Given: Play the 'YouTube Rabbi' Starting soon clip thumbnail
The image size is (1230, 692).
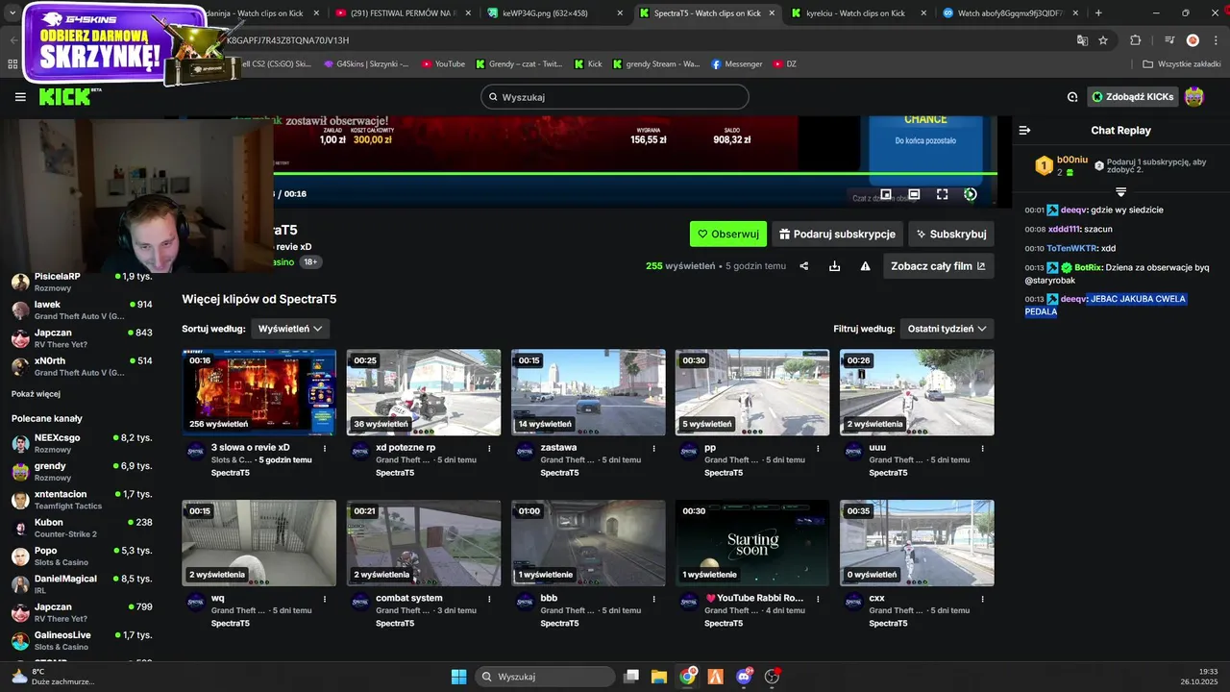Looking at the screenshot, I should (x=752, y=543).
